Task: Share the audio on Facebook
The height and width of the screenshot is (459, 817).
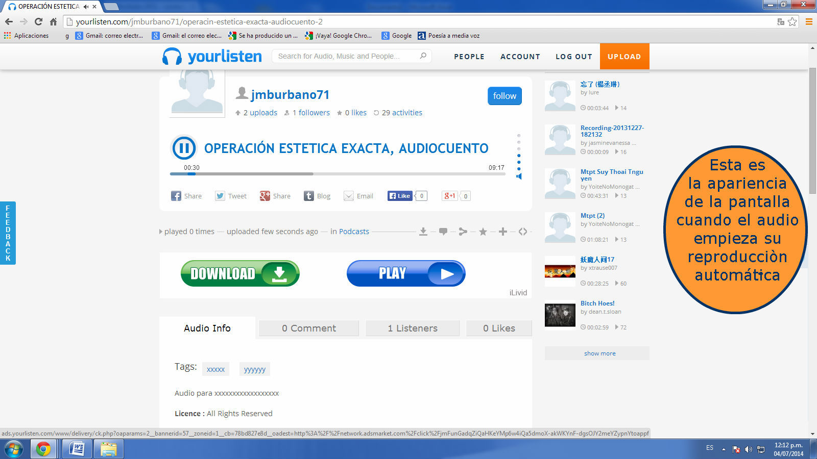Action: pos(186,196)
